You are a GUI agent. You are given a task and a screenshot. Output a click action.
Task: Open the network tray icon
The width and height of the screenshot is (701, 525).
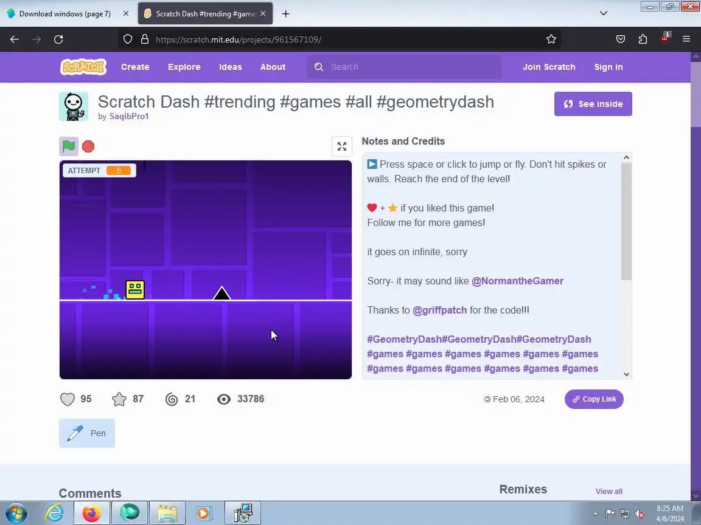coord(625,514)
